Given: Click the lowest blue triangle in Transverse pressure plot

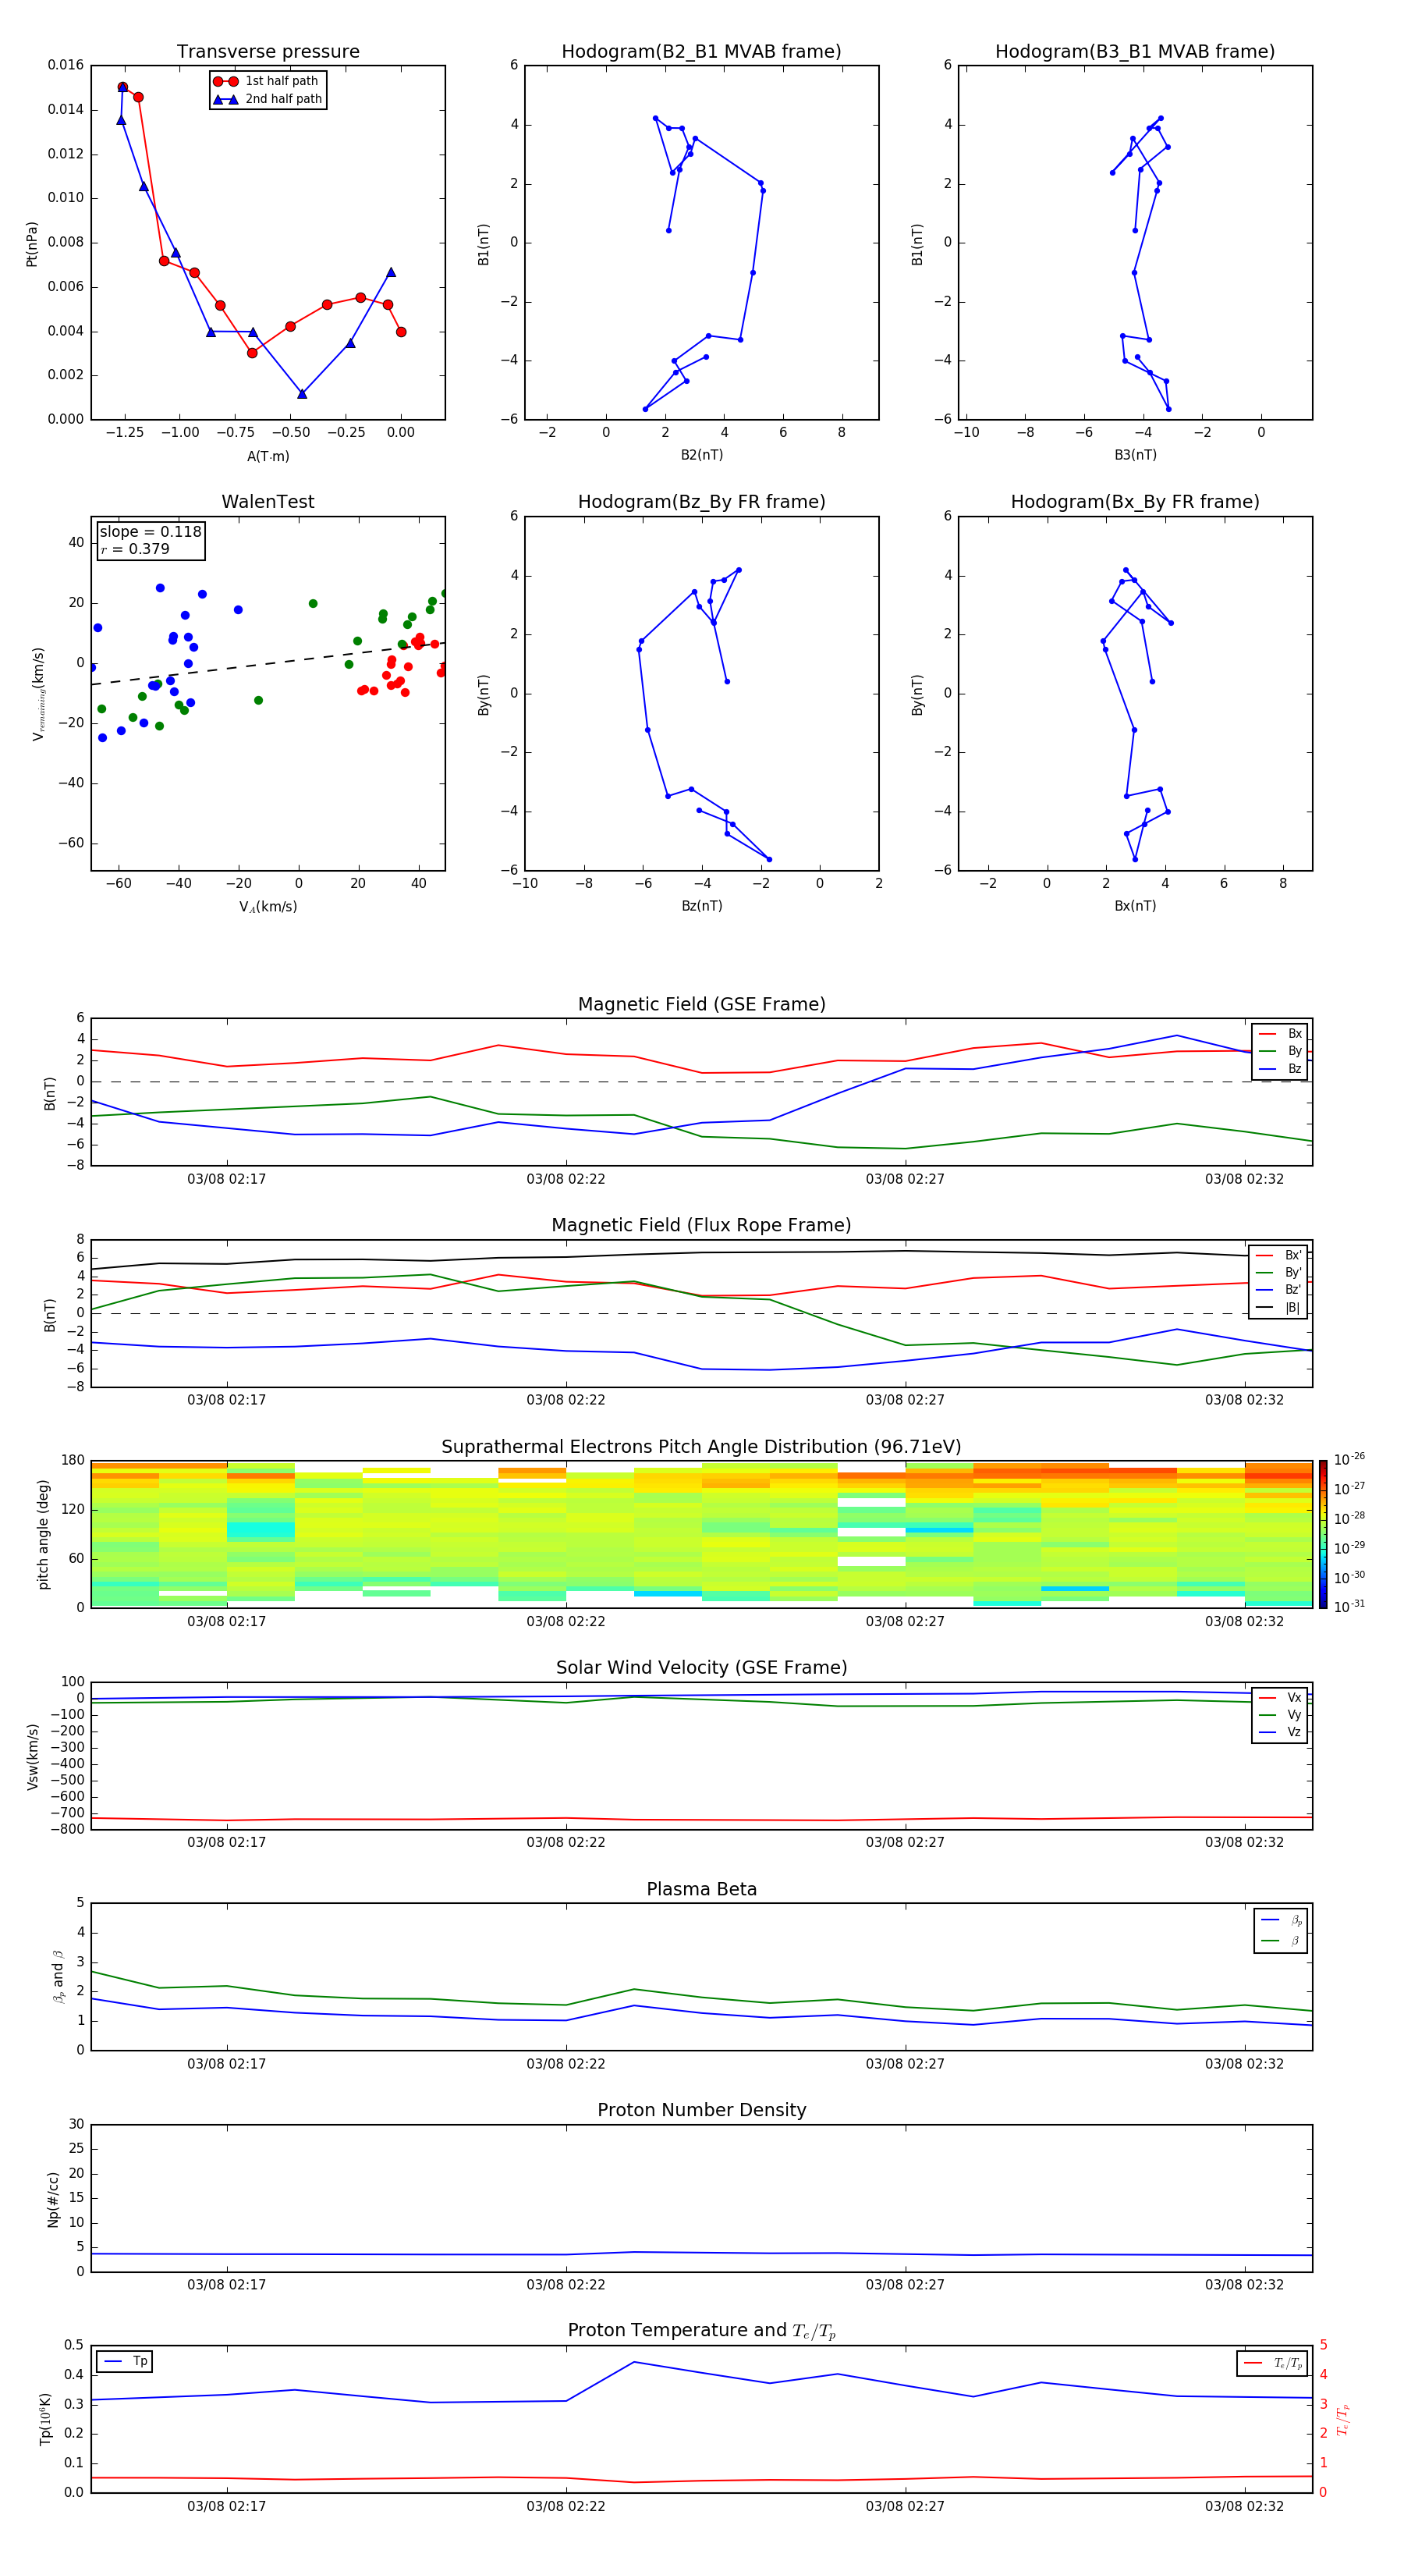Looking at the screenshot, I should click(x=302, y=394).
